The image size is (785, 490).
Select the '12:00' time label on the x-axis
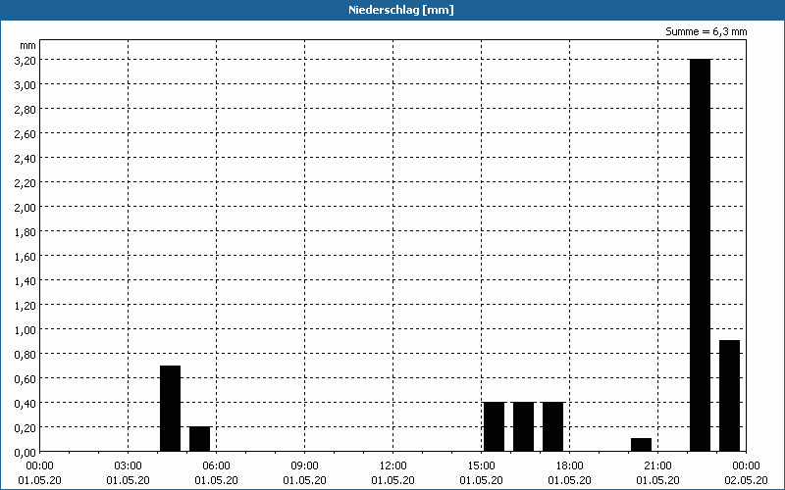coord(393,466)
